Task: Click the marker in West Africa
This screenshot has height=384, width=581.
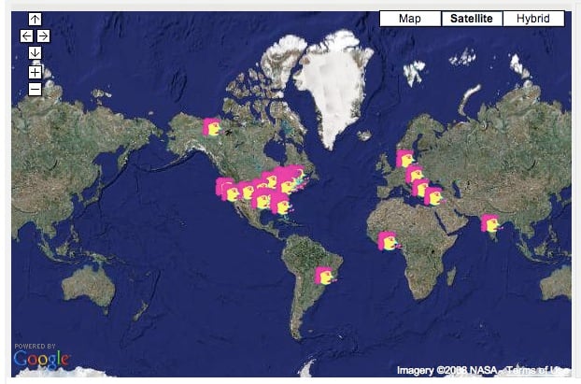Action: point(388,240)
